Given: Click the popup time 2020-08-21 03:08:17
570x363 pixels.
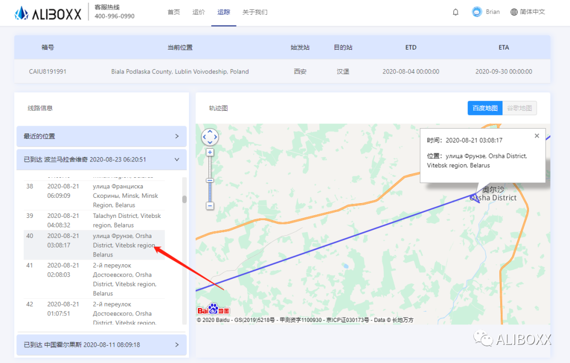Looking at the screenshot, I should (474, 140).
